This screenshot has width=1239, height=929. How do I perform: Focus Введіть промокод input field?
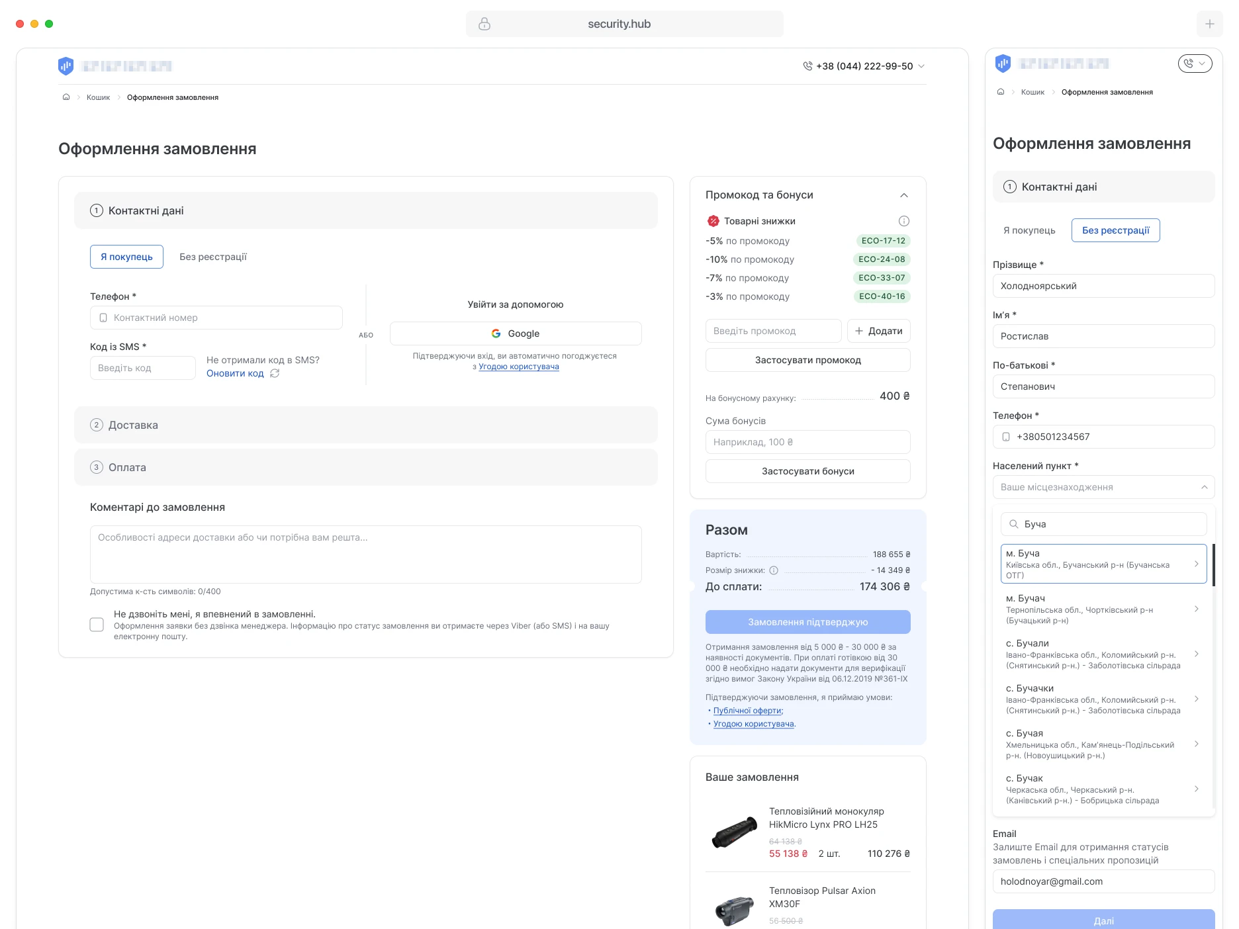pyautogui.click(x=774, y=331)
